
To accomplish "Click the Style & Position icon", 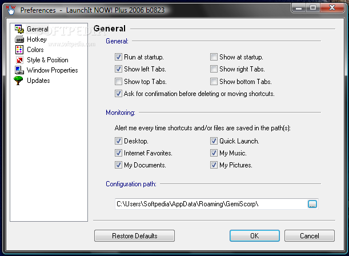I will (19, 60).
